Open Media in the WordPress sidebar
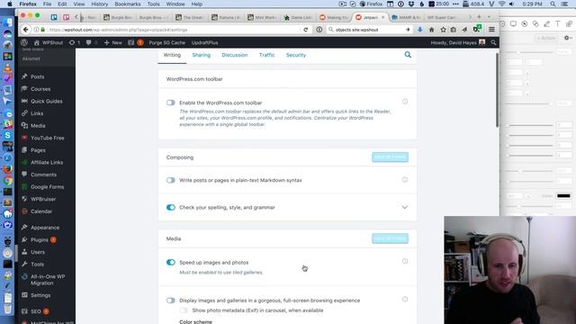The width and height of the screenshot is (576, 324). coord(38,126)
